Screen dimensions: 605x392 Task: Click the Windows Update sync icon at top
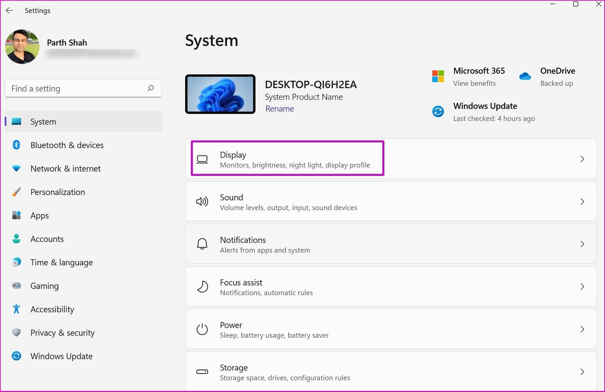(438, 112)
